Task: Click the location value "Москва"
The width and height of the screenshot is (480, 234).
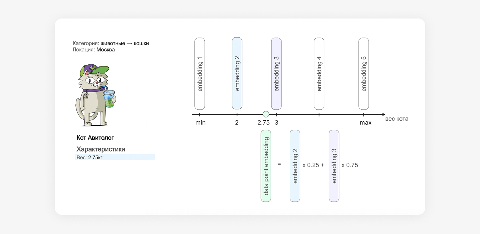Action: click(106, 50)
